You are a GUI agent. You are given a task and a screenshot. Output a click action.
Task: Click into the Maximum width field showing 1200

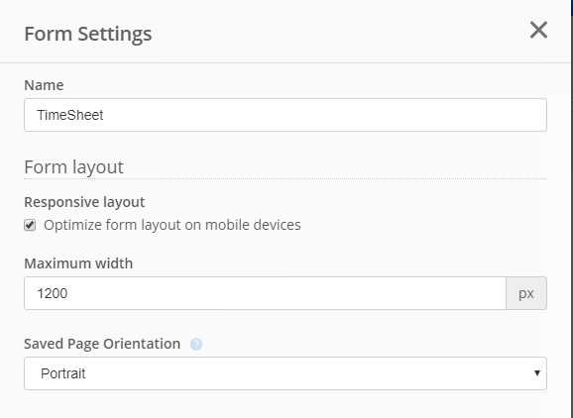click(x=265, y=293)
